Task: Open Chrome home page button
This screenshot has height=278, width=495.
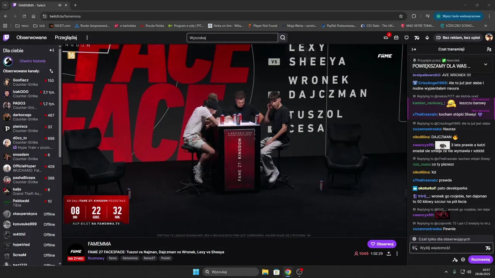Action: point(34,16)
